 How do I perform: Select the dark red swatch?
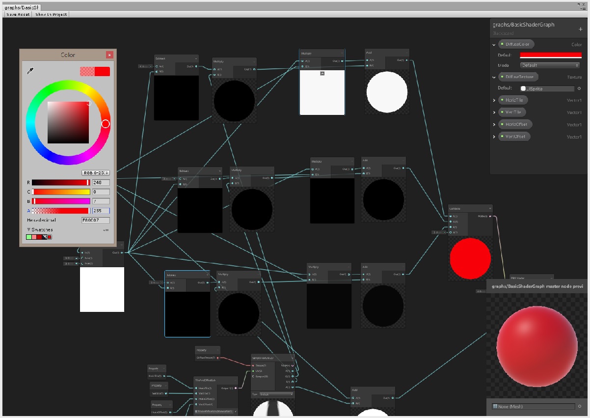point(39,237)
